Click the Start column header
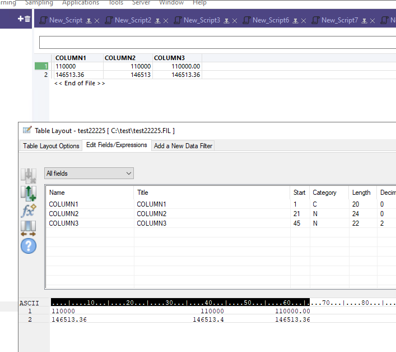 click(x=299, y=193)
